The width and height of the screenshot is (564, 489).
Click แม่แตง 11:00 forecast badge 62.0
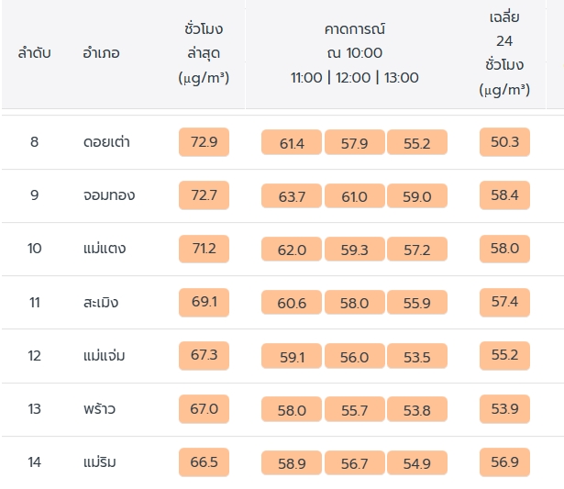point(293,250)
